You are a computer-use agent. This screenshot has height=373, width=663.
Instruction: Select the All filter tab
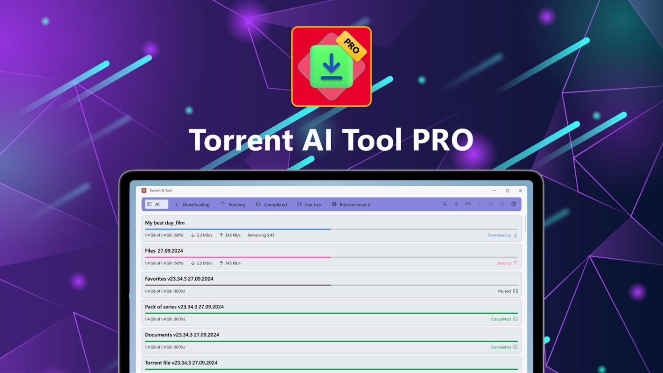(x=156, y=204)
